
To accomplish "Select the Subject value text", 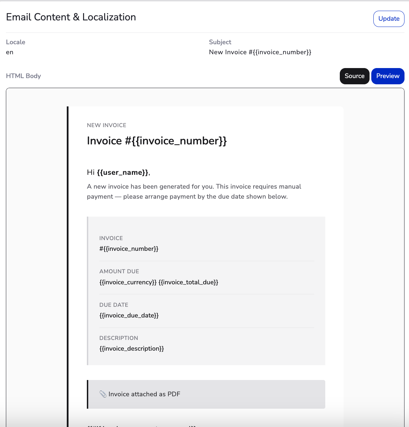I will 260,52.
